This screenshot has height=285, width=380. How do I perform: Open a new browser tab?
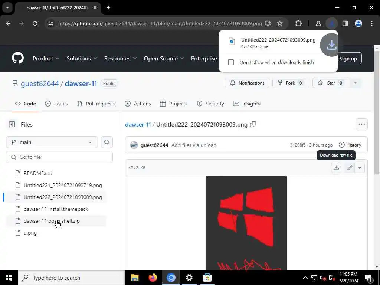(x=108, y=7)
